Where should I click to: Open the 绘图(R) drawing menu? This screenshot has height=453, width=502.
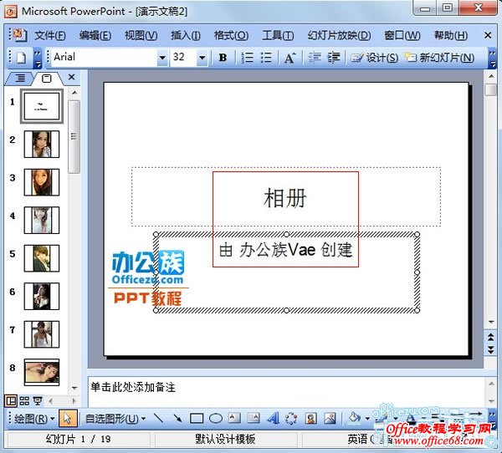pos(34,418)
